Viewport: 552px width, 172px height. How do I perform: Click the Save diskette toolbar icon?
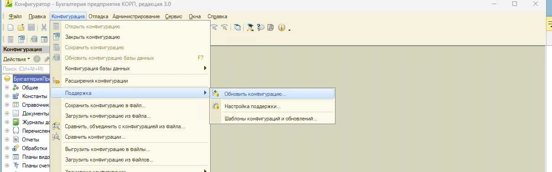tap(31, 27)
